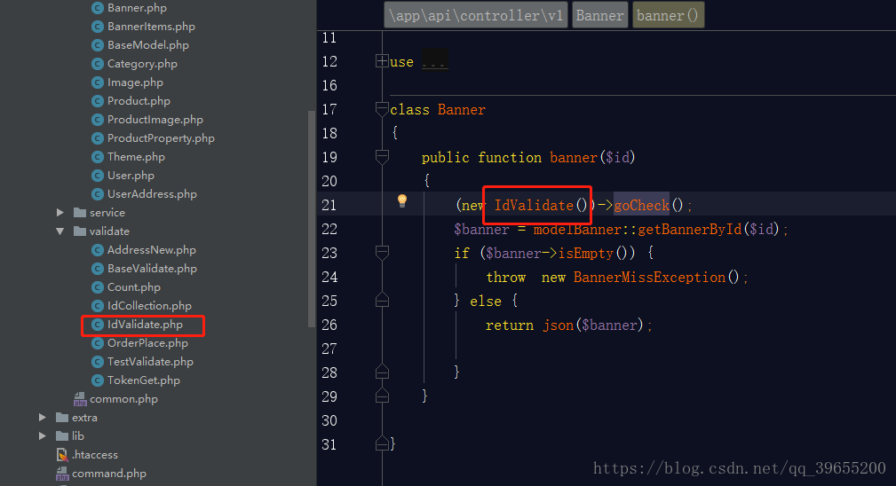Collapse the validate folder arrow
The height and width of the screenshot is (486, 896).
(x=60, y=231)
